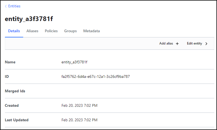
Task: Select the Details tab
Action: [14, 31]
